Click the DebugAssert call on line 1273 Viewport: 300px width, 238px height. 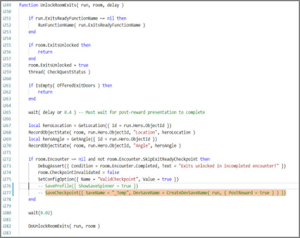162,166
